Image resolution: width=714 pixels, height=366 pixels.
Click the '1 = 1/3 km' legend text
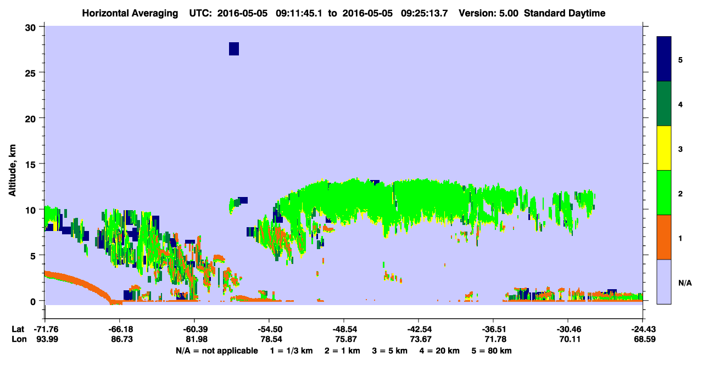pyautogui.click(x=291, y=351)
